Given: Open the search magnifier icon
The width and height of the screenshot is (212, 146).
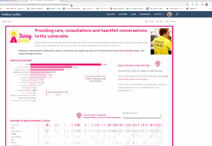Looking at the screenshot, I should (177, 14).
